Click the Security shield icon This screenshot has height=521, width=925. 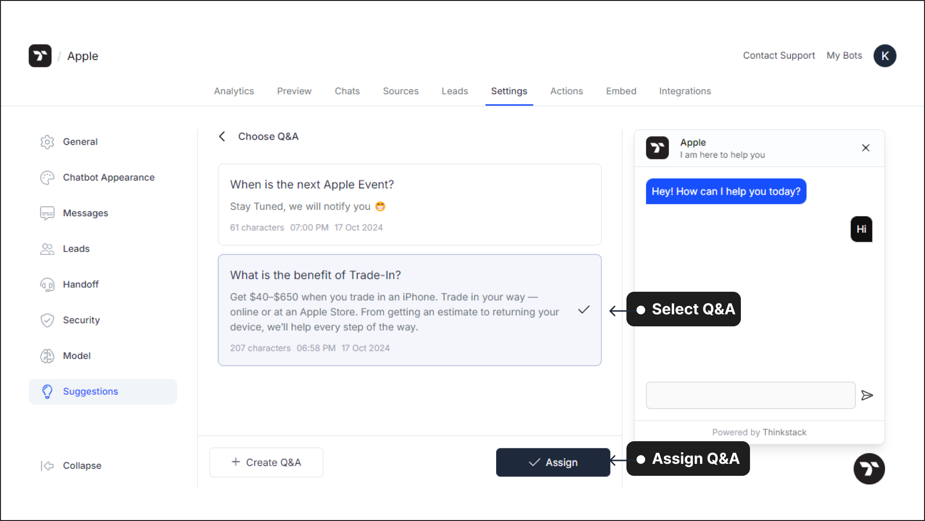pos(47,320)
